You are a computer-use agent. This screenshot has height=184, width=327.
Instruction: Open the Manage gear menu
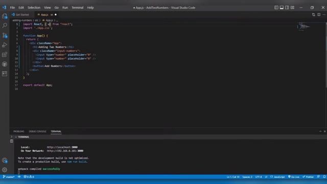pyautogui.click(x=5, y=170)
